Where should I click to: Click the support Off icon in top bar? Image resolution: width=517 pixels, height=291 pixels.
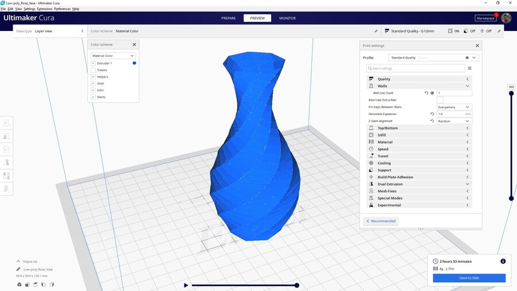(x=465, y=31)
